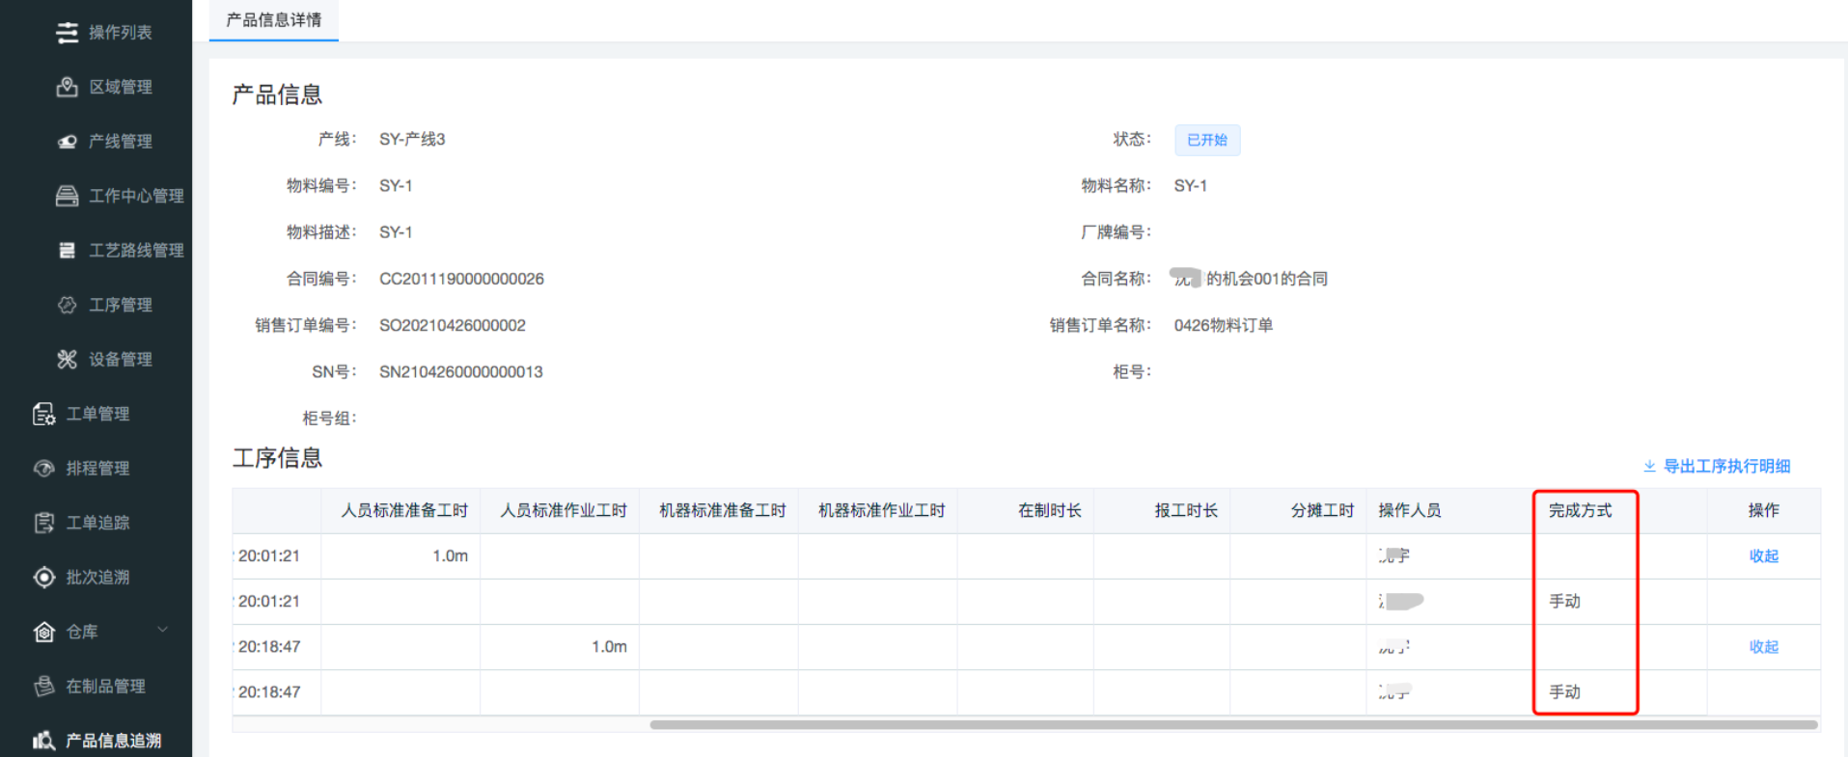
Task: Collapse first process row with 收起
Action: 1763,556
